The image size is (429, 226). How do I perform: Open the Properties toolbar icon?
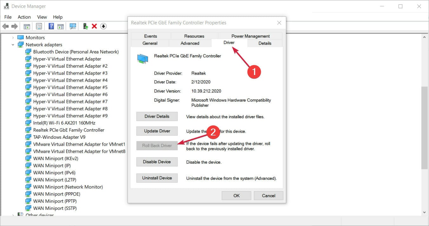click(x=39, y=26)
